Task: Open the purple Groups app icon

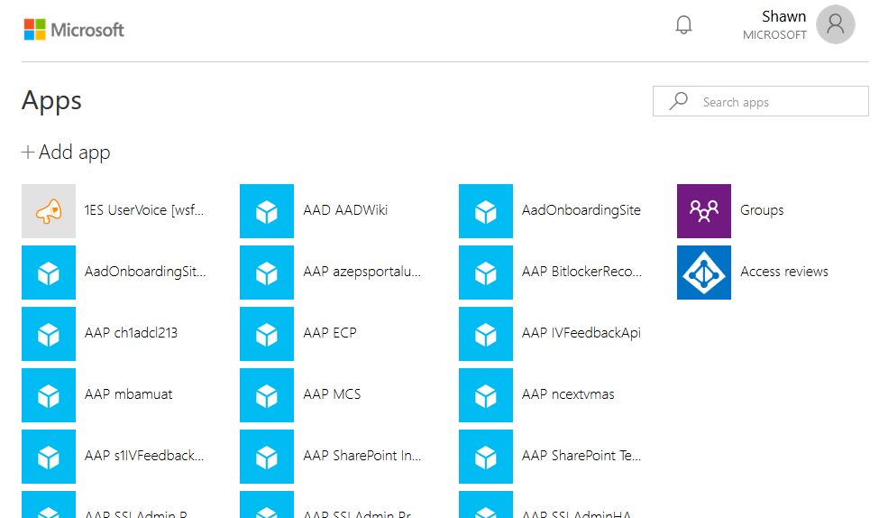Action: click(x=703, y=211)
